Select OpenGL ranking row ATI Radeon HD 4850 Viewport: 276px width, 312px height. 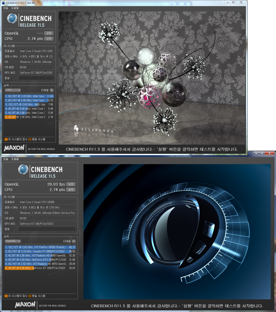tap(40, 255)
